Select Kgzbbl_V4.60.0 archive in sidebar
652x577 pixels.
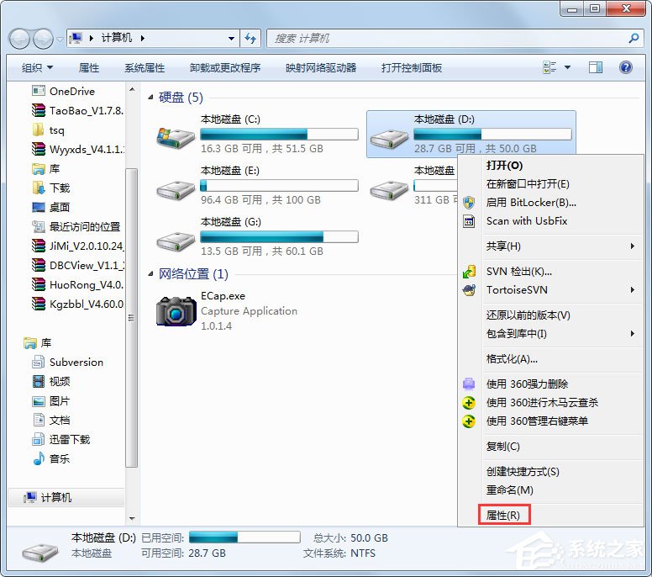(x=78, y=304)
